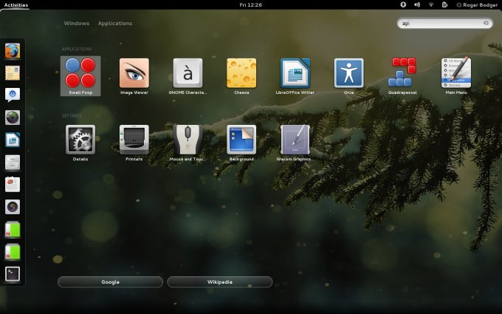Open Wacom Graphics tablet settings
Image resolution: width=502 pixels, height=314 pixels.
295,143
